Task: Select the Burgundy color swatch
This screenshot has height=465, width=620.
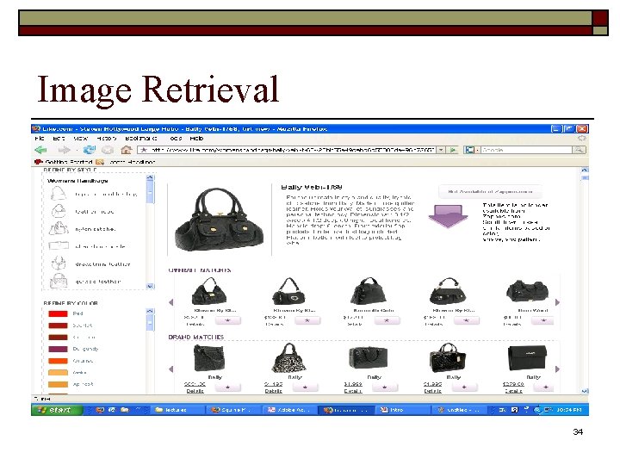Action: click(x=58, y=349)
